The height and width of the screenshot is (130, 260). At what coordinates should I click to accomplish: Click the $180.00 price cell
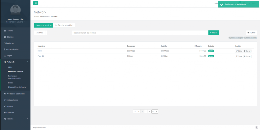click(x=203, y=51)
